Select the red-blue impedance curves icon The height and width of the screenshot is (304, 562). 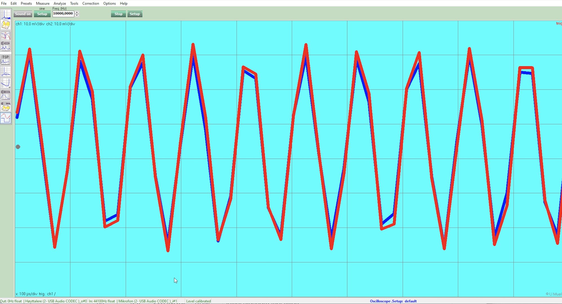[x=6, y=36]
